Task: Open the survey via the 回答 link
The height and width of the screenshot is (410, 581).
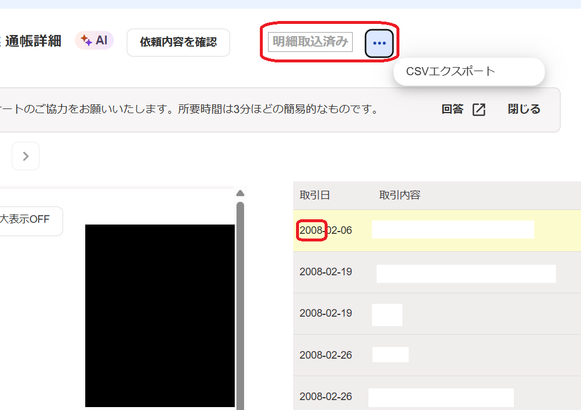Action: tap(453, 110)
